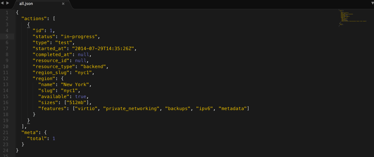Click the left tab navigation arrow
The image size is (374, 157).
3,3
